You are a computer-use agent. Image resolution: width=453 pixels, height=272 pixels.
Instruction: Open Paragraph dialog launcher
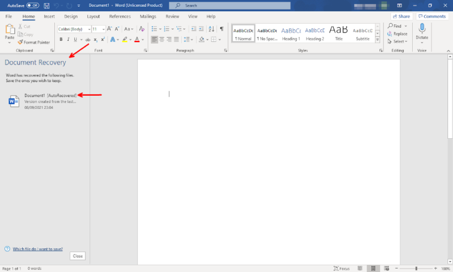(x=225, y=50)
